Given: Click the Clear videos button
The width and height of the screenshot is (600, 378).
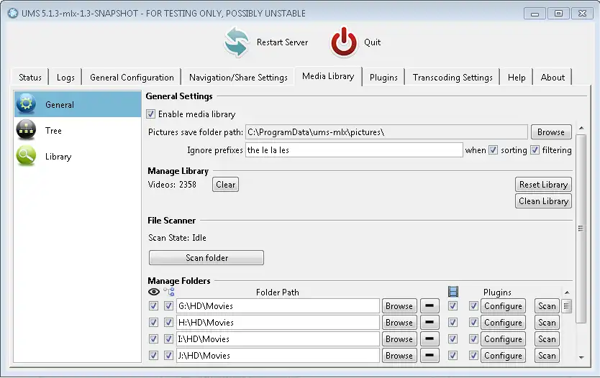Looking at the screenshot, I should (225, 184).
